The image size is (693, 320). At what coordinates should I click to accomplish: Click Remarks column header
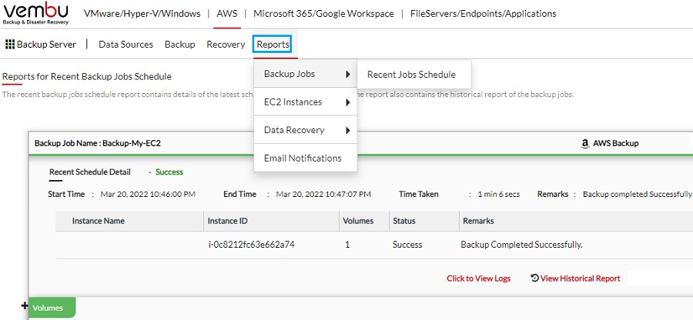478,221
